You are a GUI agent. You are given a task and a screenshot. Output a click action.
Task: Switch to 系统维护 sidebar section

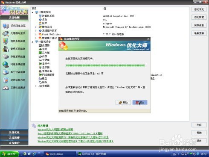pos(14,143)
